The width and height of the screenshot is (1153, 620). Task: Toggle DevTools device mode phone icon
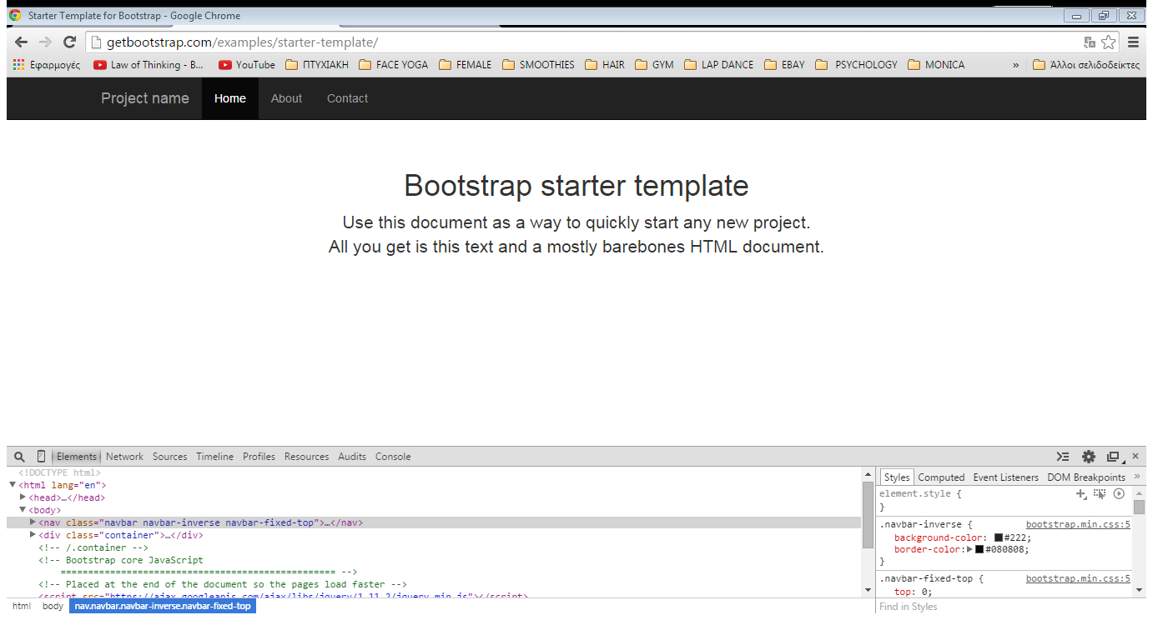click(x=41, y=457)
